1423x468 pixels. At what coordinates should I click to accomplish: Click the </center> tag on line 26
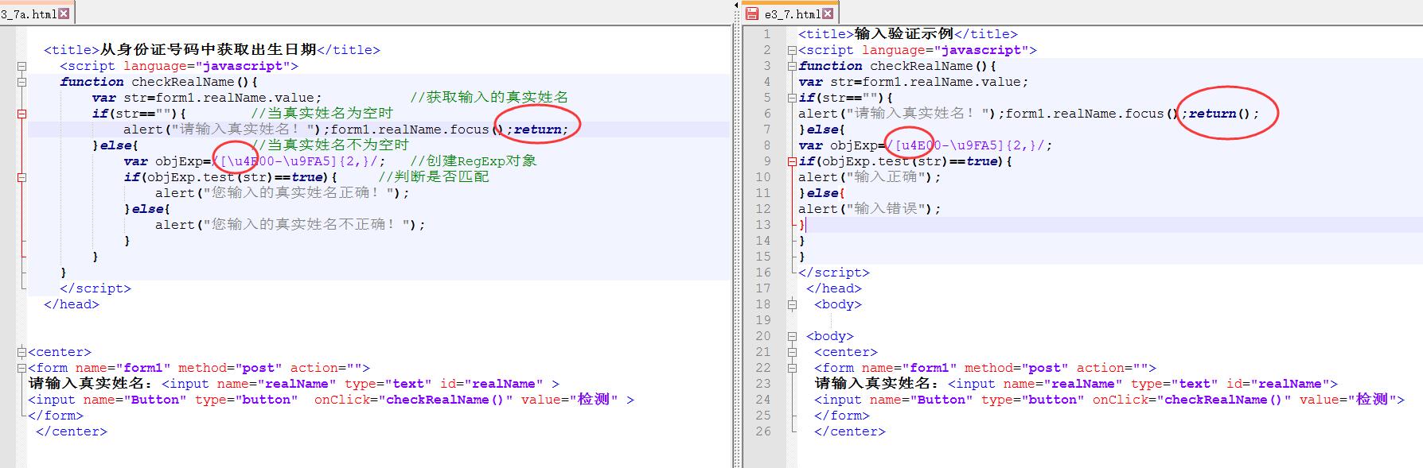(850, 431)
